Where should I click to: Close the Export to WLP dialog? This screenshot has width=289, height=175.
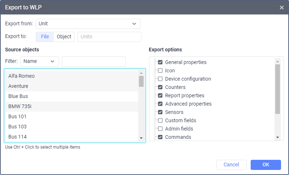[x=282, y=7]
